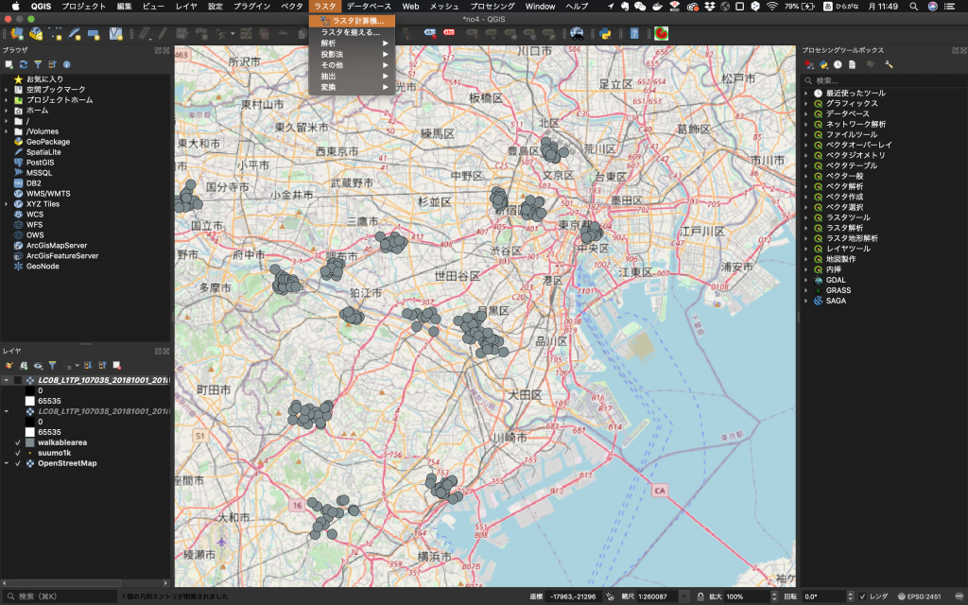968x605 pixels.
Task: Collapse the first LC08_L1TP layer legend
Action: (x=7, y=380)
